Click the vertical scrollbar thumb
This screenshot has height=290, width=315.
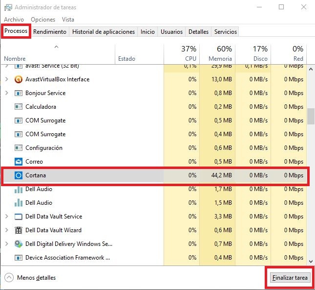(x=311, y=117)
